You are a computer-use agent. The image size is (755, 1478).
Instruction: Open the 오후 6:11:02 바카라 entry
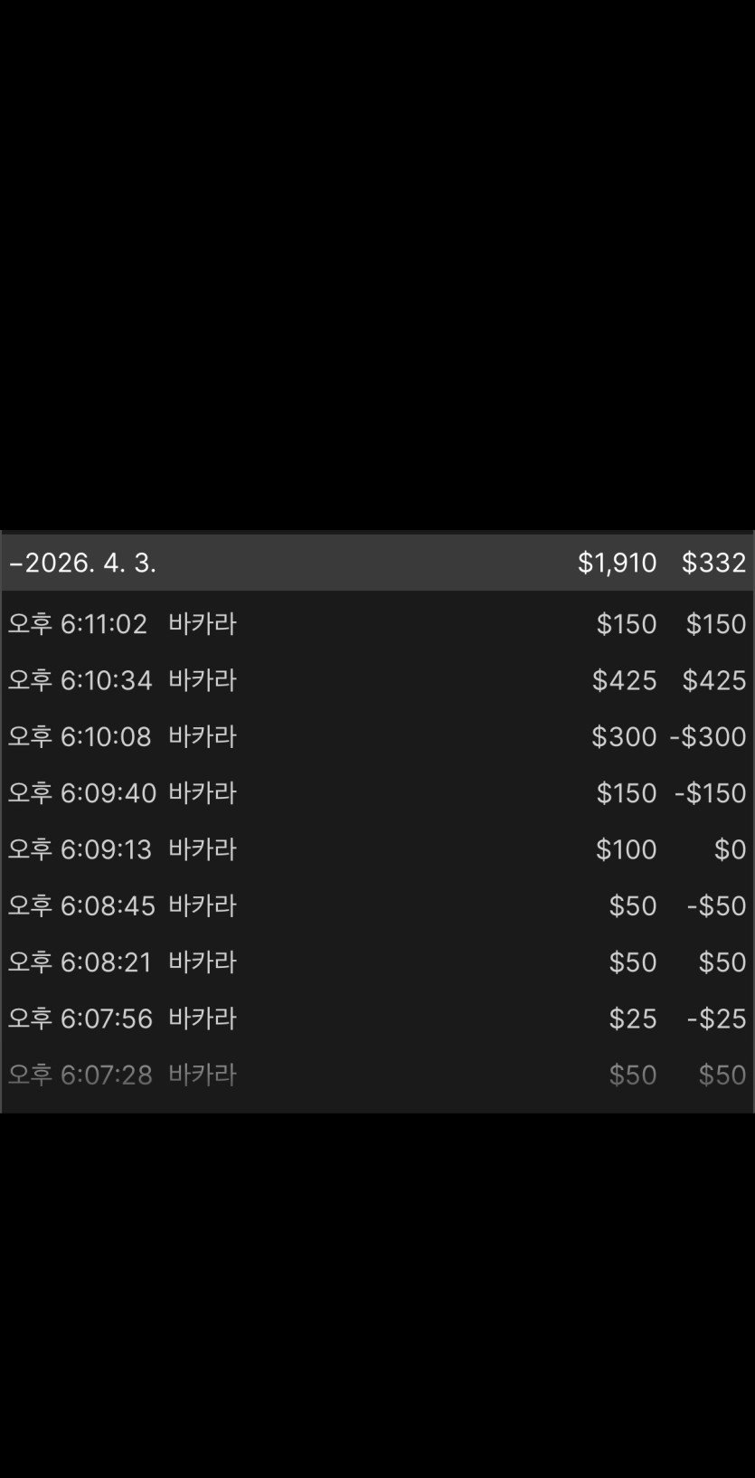coord(122,624)
